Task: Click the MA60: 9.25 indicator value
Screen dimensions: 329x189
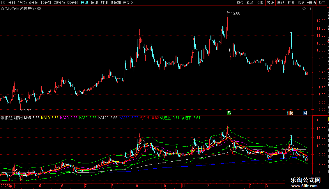Action: 88,118
